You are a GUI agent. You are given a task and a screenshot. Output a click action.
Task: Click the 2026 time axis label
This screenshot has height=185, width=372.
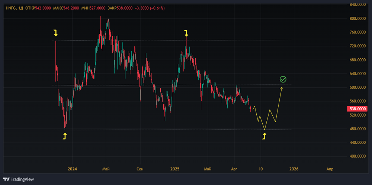tap(294, 169)
